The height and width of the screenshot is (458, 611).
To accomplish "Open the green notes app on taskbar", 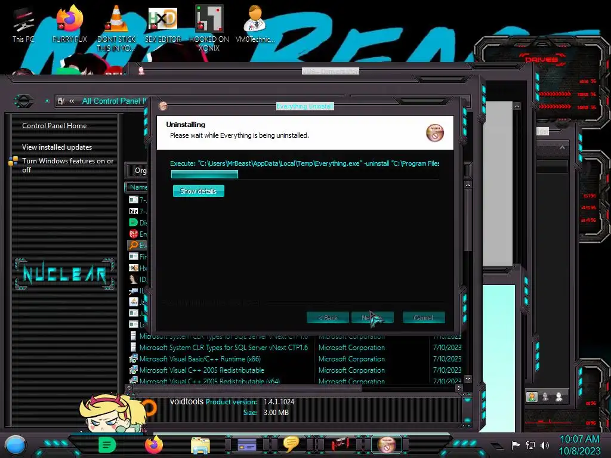I will (107, 445).
